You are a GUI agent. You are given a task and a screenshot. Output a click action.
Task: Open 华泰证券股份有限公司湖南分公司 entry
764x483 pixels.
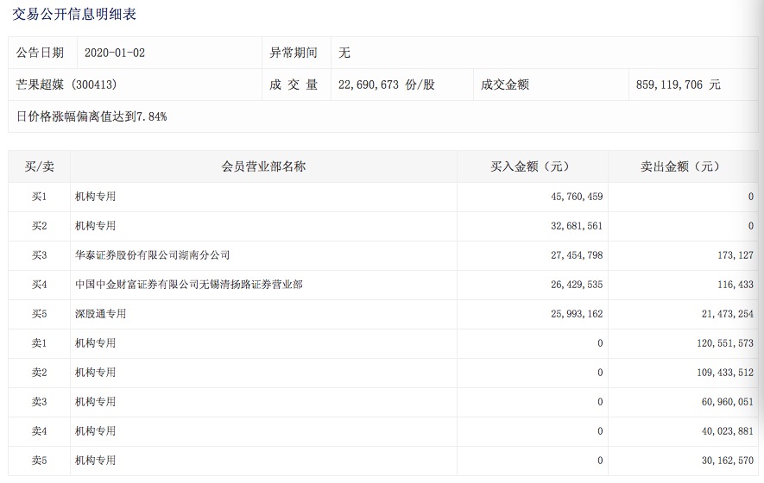pyautogui.click(x=152, y=255)
